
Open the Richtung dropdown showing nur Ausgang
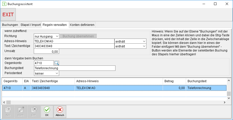click(x=46, y=36)
